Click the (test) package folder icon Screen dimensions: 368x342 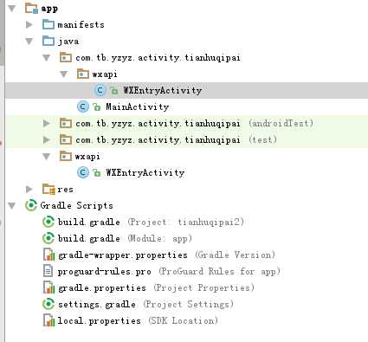(x=66, y=139)
